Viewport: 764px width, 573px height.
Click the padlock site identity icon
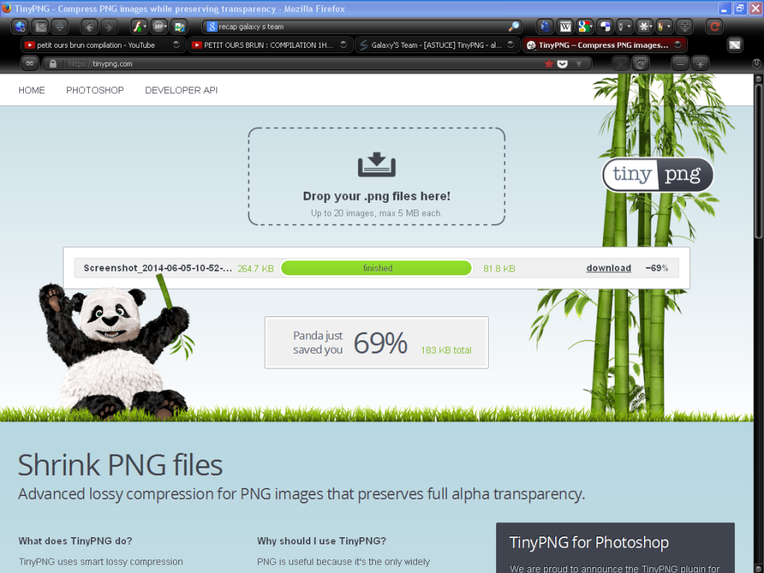click(53, 64)
